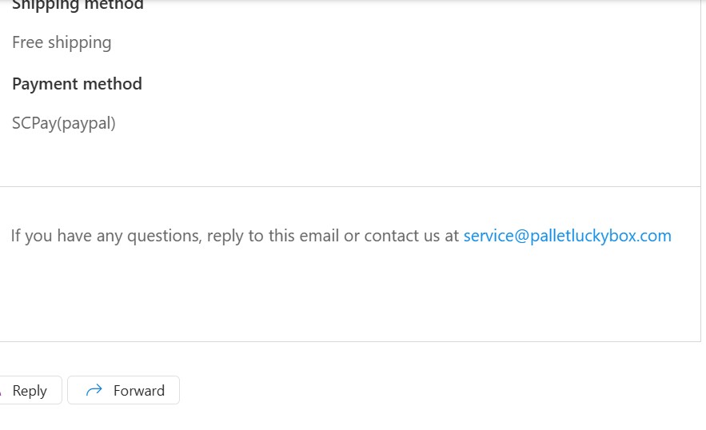Click the right edge border of the email
The width and height of the screenshot is (706, 430).
[700, 171]
